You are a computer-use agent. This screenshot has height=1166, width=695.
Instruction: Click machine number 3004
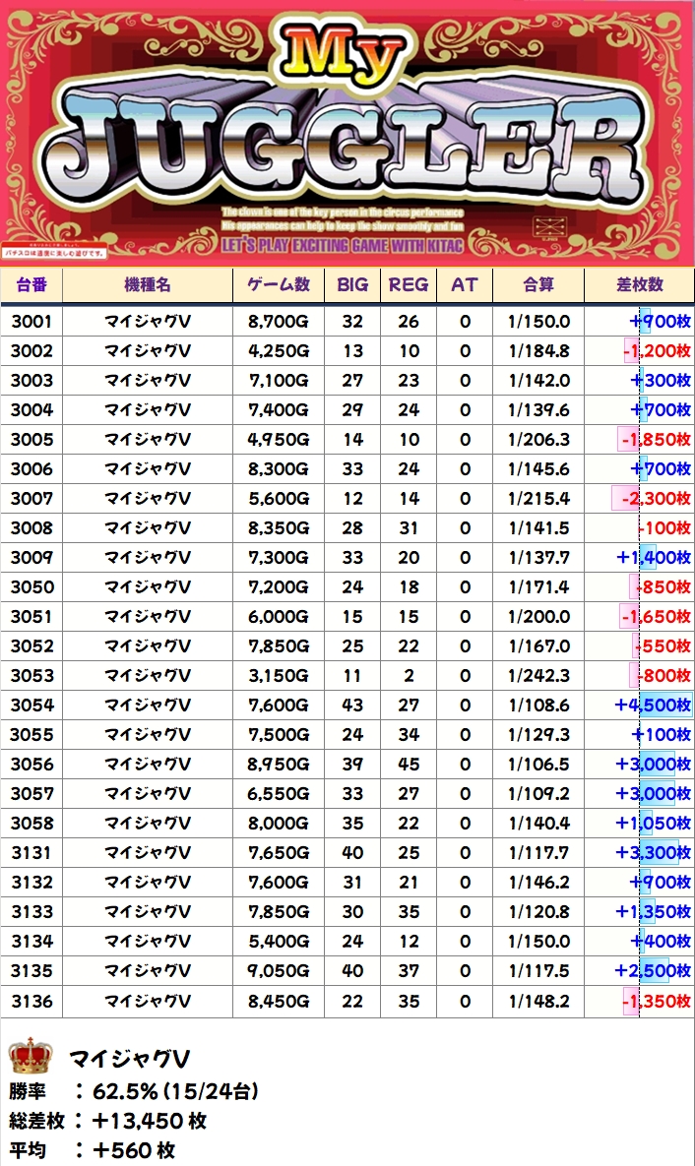(32, 410)
